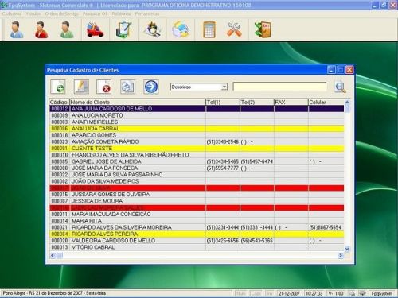Print the client list
398x298 pixels.
(127, 87)
